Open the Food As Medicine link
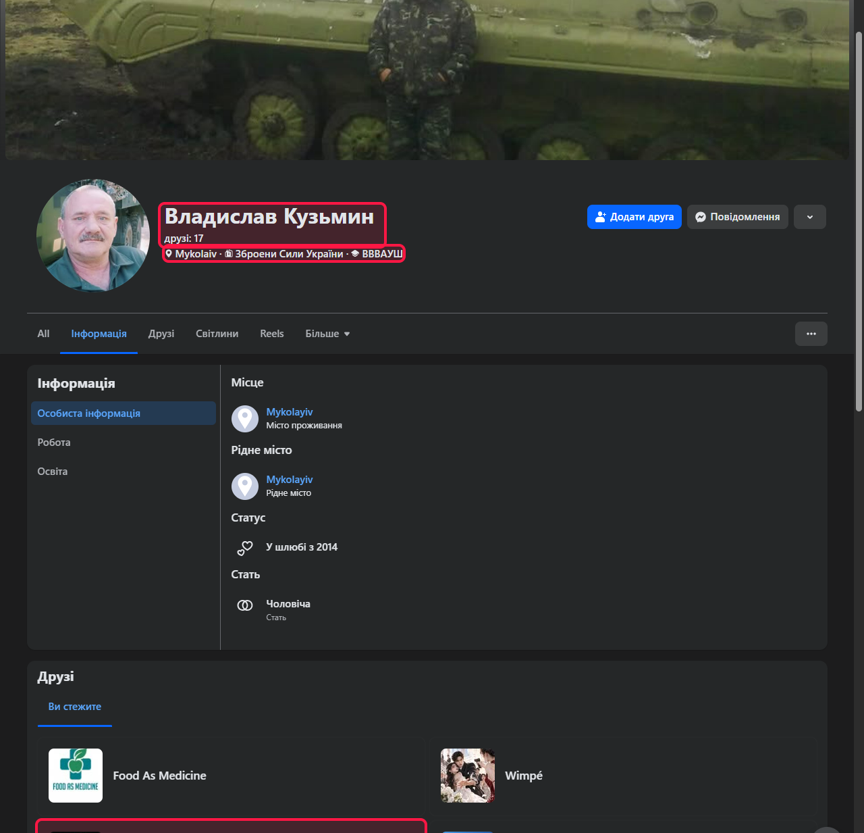 tap(160, 776)
